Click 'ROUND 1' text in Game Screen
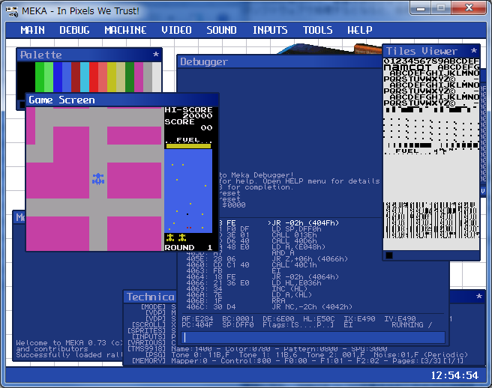 pyautogui.click(x=188, y=247)
